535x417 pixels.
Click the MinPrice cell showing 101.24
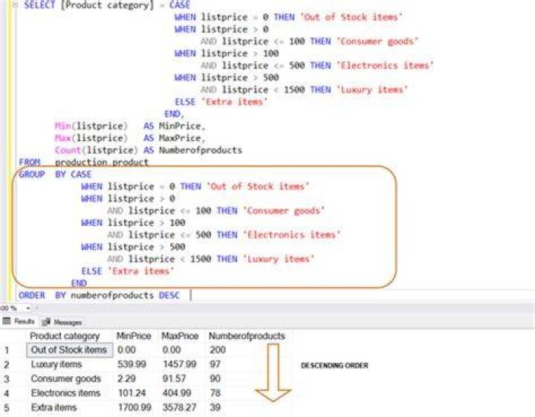(132, 393)
